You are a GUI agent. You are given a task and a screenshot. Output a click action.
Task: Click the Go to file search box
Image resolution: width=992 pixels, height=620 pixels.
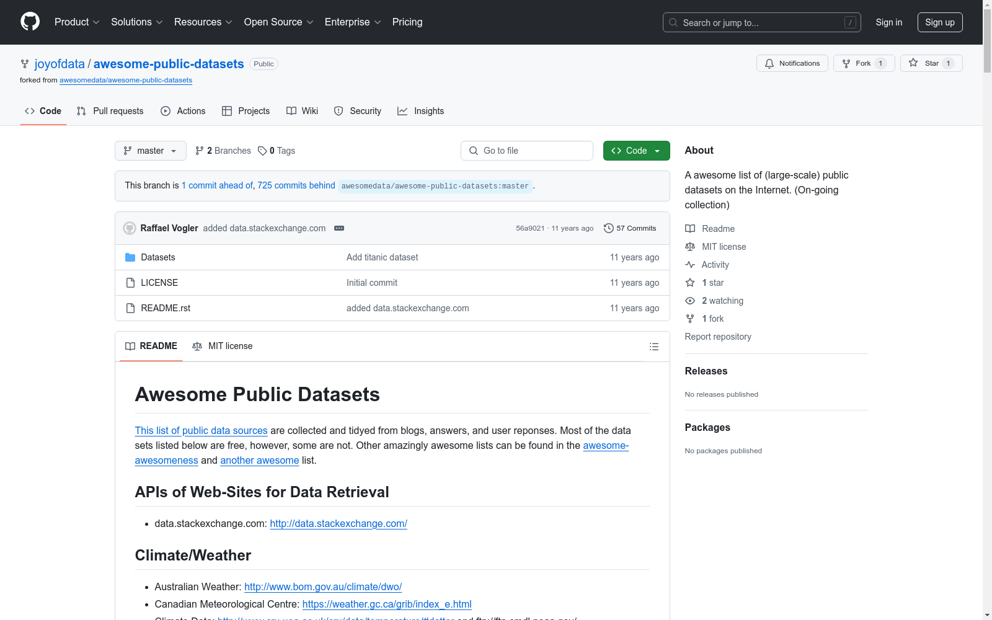[x=527, y=151]
